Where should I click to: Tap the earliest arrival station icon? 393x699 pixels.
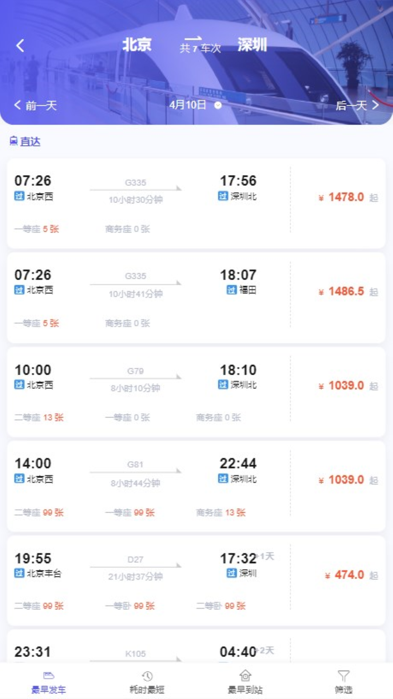pyautogui.click(x=245, y=676)
